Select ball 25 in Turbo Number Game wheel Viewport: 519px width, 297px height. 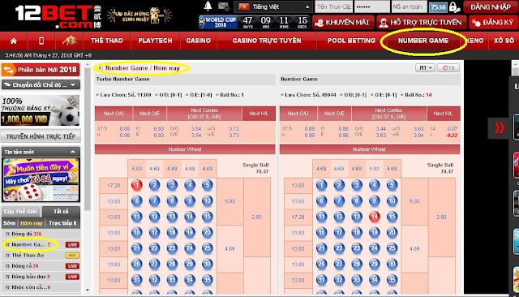click(x=208, y=248)
